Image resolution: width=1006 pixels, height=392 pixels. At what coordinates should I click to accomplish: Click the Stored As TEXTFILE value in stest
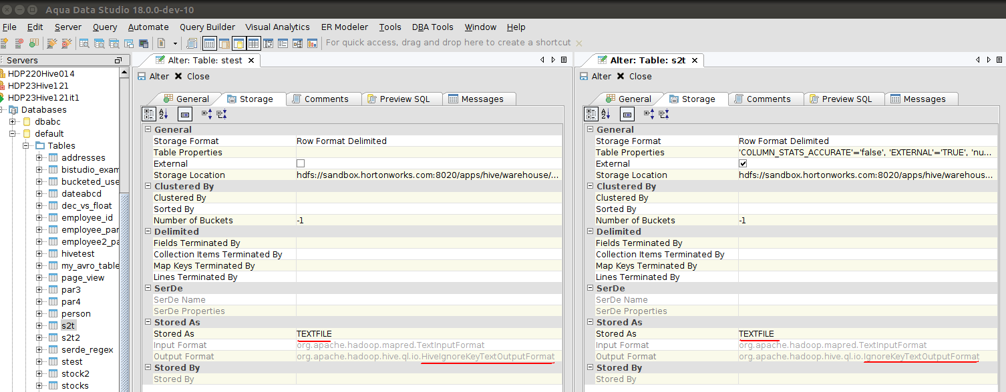coord(429,333)
